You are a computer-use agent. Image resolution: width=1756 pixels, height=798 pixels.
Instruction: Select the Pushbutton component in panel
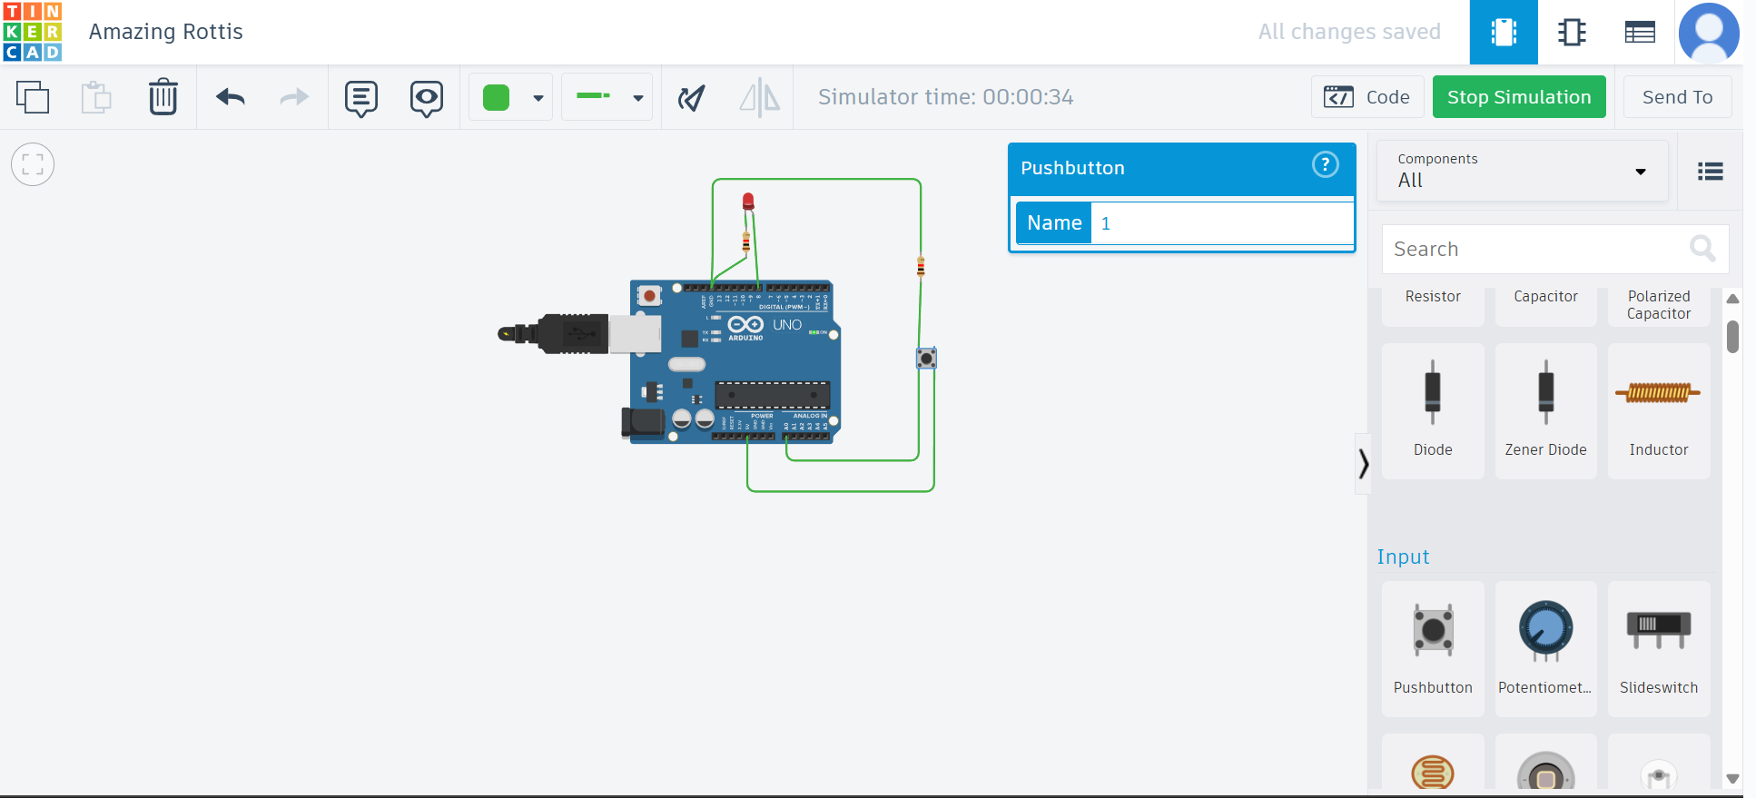pyautogui.click(x=1433, y=648)
